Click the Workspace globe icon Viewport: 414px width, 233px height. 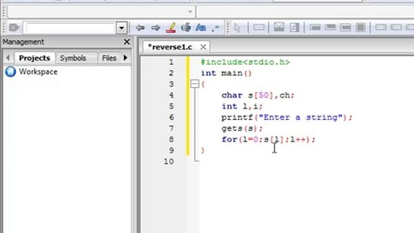pos(10,72)
